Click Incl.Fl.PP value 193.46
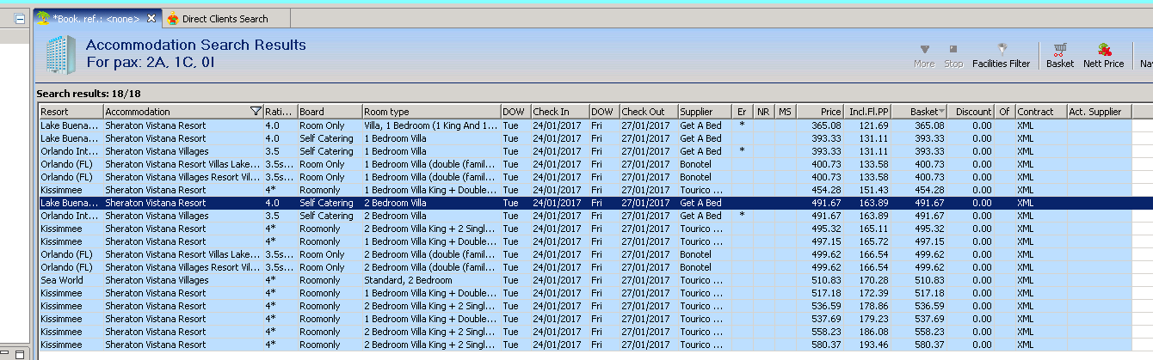This screenshot has width=1153, height=360. [x=868, y=345]
